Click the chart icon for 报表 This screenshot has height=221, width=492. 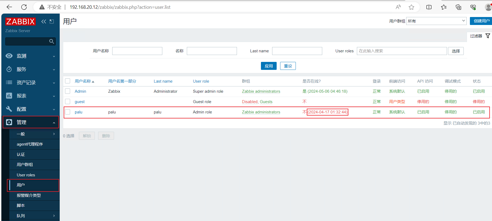pyautogui.click(x=9, y=96)
